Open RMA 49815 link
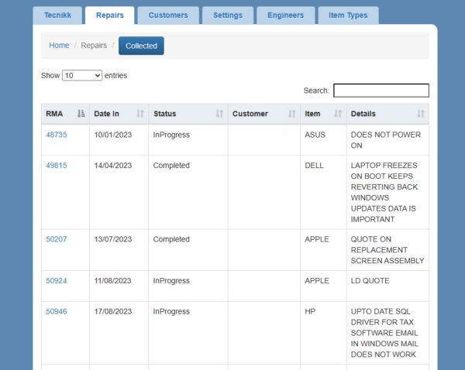 coord(57,166)
